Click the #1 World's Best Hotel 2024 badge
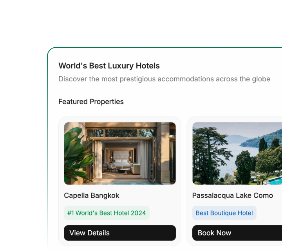Screen dimensions: 282x251 tap(107, 213)
